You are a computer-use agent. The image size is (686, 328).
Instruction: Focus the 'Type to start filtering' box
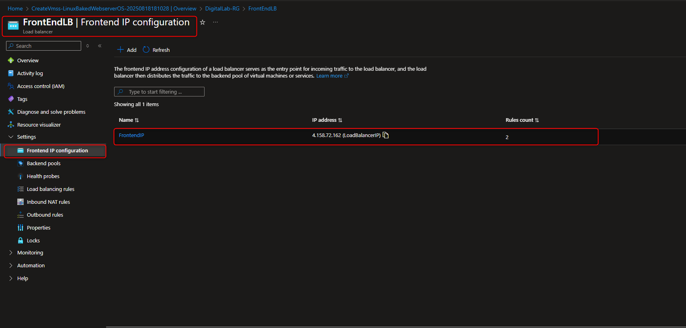159,92
